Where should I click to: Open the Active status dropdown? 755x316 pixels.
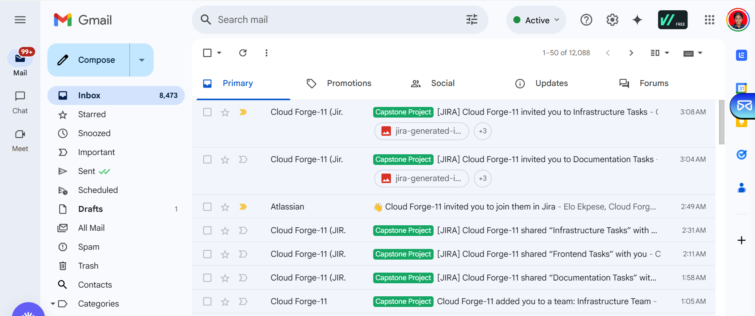[x=536, y=20]
